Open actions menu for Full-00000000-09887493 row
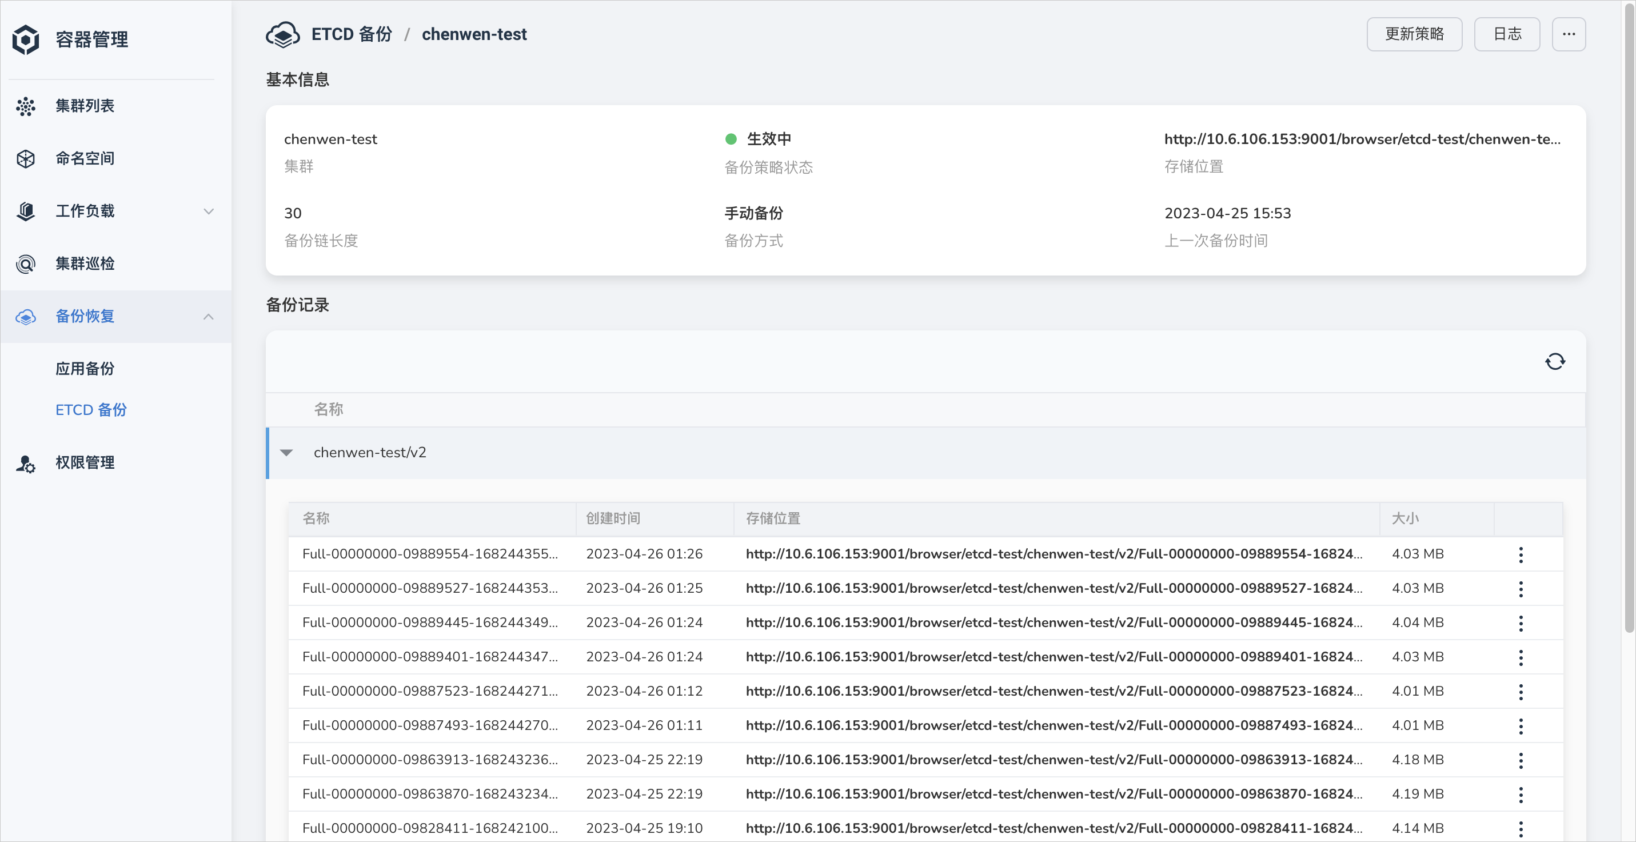Viewport: 1636px width, 842px height. tap(1521, 726)
